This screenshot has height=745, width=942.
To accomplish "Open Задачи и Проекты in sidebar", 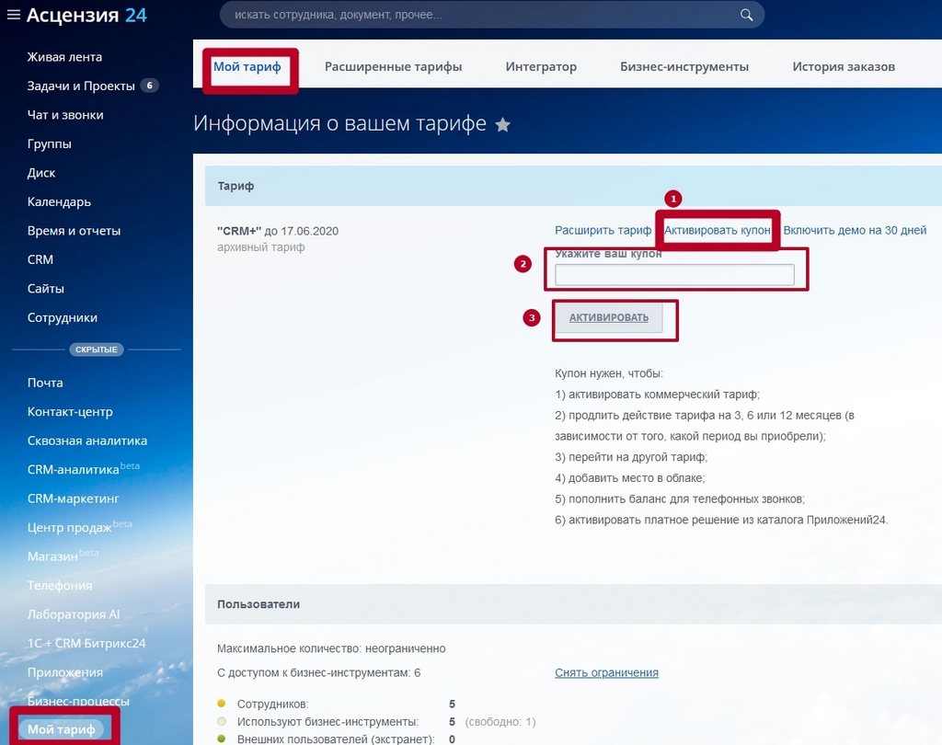I will click(81, 86).
